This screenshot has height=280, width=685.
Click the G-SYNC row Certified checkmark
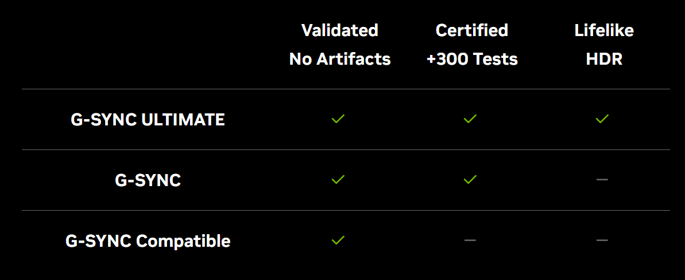470,179
